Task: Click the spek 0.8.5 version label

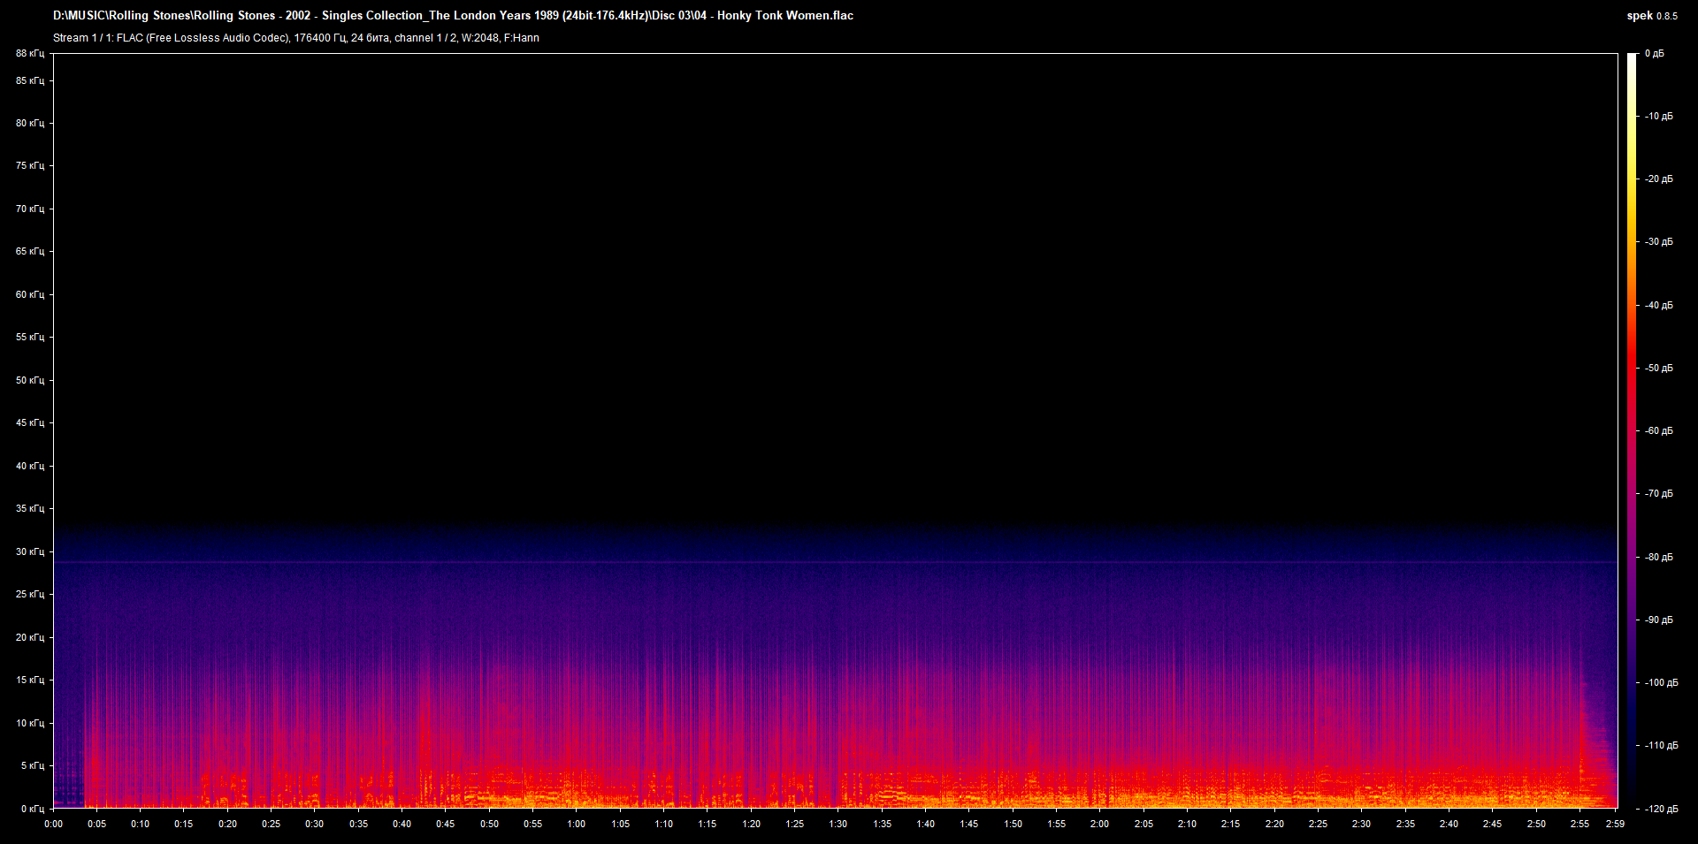Action: pos(1651,15)
